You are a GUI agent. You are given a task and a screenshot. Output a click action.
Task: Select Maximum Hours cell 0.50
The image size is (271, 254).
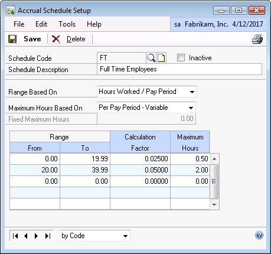click(190, 159)
